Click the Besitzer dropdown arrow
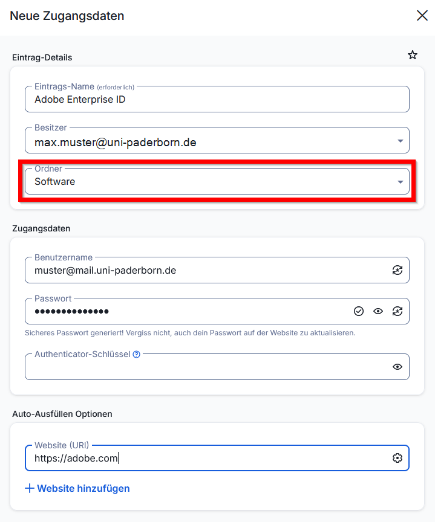The height and width of the screenshot is (522, 435). [x=400, y=141]
